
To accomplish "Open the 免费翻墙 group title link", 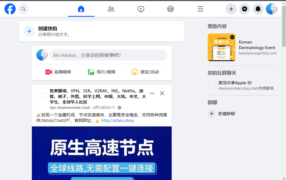I will [98, 97].
